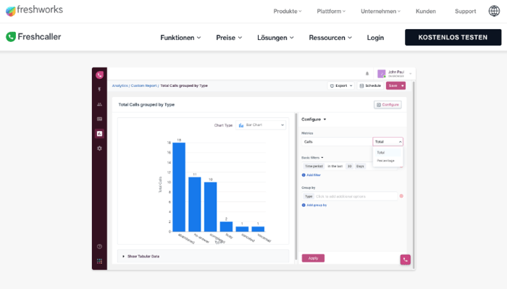Viewport: 507px width, 289px height.
Task: Click the Freshworks logo
Action: [x=34, y=10]
